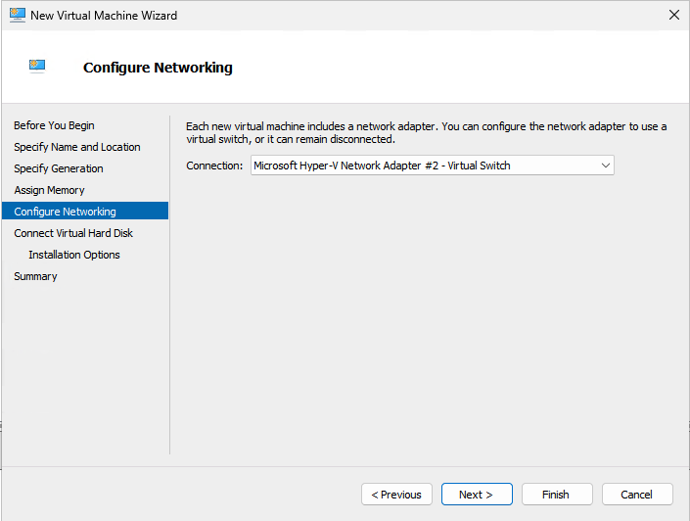Cancel the virtual machine wizard
Image resolution: width=690 pixels, height=521 pixels.
[637, 495]
